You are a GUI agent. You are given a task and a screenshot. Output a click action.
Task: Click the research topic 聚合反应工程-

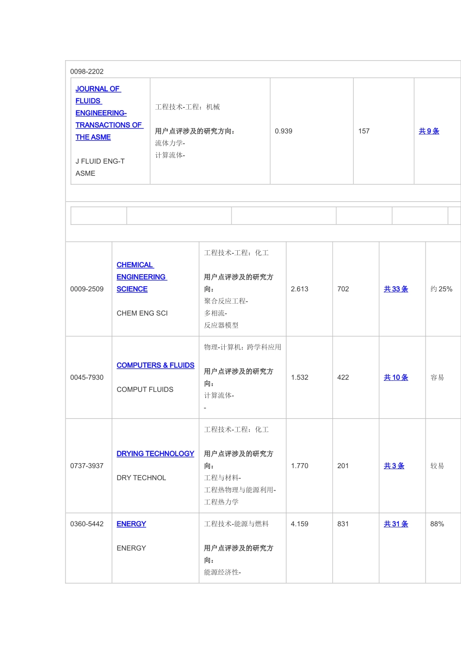pos(226,301)
